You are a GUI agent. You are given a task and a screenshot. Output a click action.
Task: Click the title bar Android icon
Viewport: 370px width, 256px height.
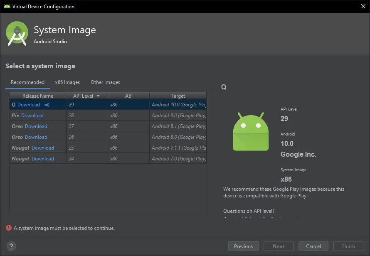coord(7,6)
